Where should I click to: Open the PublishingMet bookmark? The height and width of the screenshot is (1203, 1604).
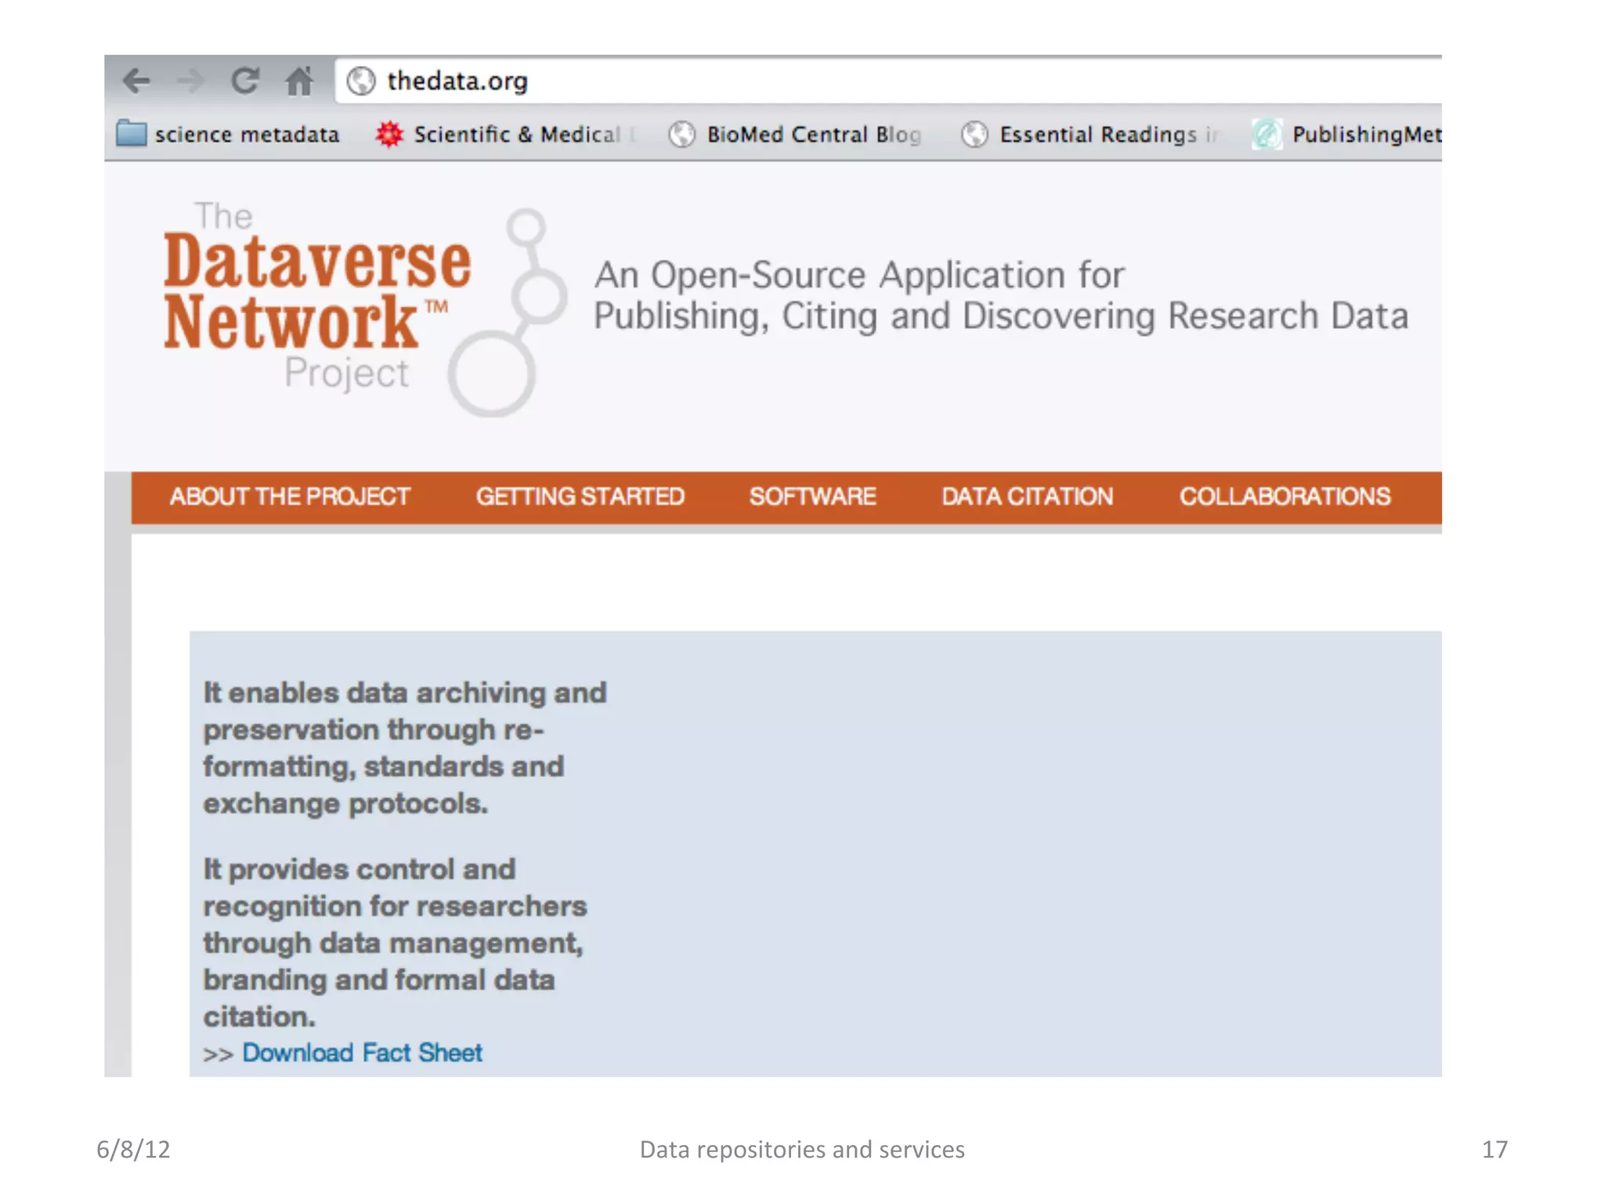tap(1346, 135)
